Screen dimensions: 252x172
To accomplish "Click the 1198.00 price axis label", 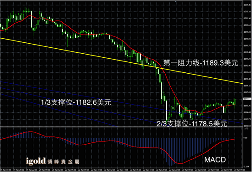I will pos(247,39).
